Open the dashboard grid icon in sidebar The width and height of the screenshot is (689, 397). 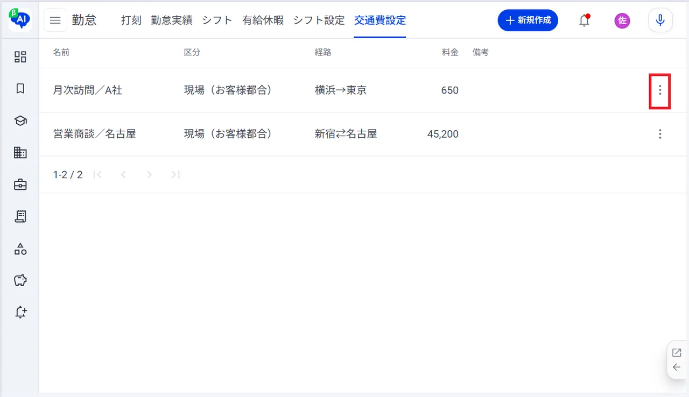tap(20, 57)
